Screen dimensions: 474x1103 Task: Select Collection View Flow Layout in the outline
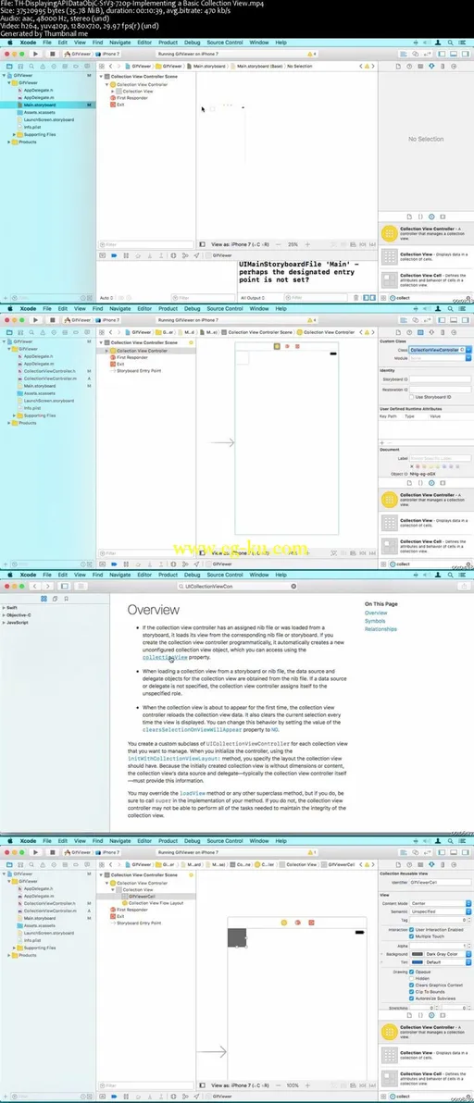tap(156, 902)
